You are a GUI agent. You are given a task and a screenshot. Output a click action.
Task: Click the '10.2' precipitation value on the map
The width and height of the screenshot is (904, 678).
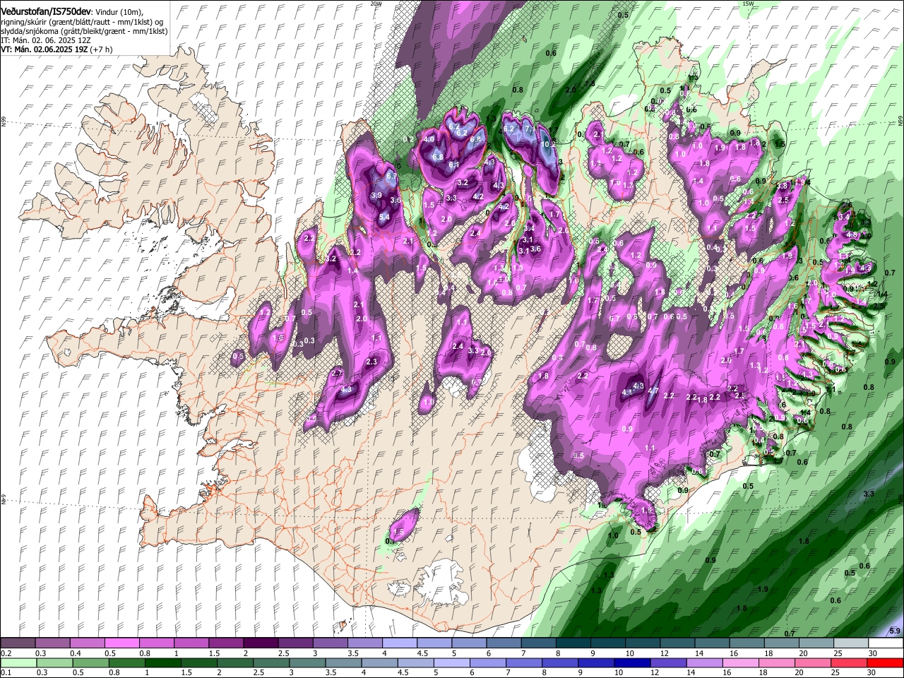point(548,143)
